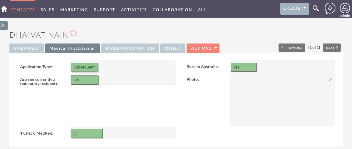Click the Dhaivat Naik record title

[x=39, y=35]
